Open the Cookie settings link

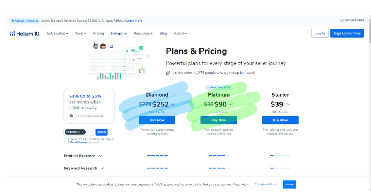point(266,184)
